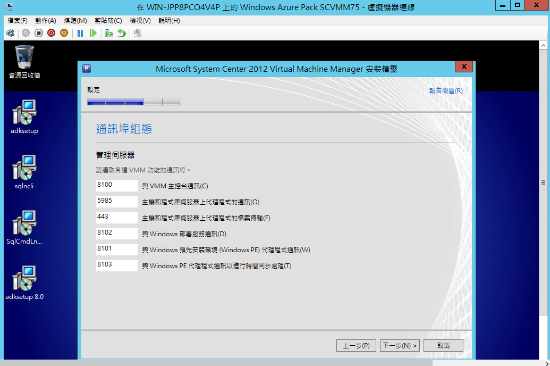Open the 檔案(F) menu
This screenshot has width=550, height=366.
[x=18, y=21]
